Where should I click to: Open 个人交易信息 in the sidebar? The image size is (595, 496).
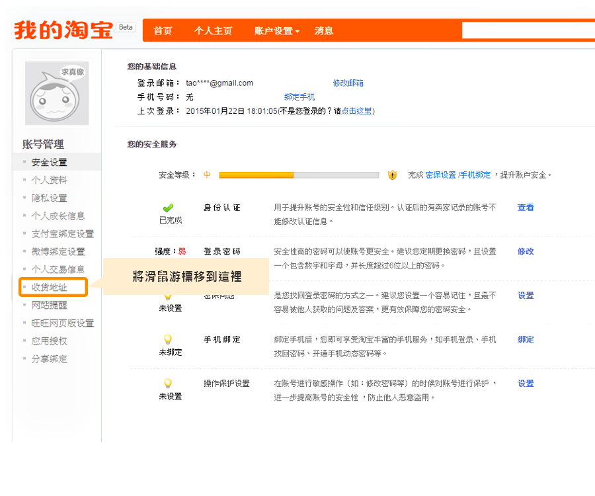point(58,269)
